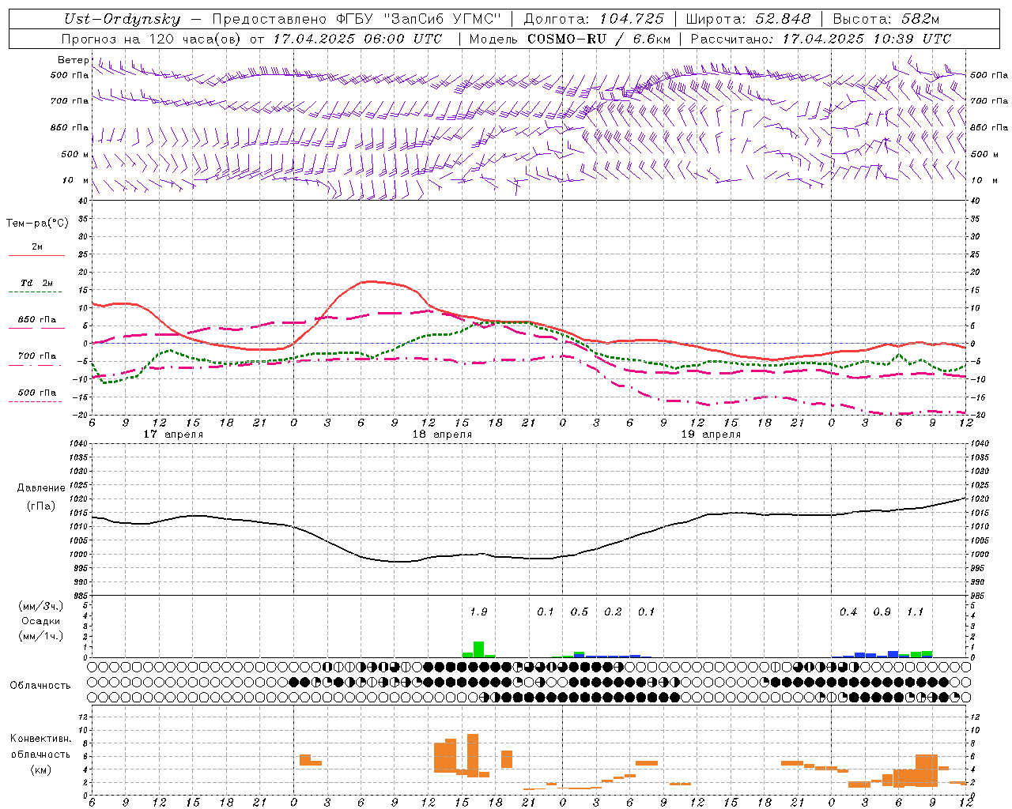Click the "17 апреля" date label
Viewport: 1012px width, 809px height.
(173, 435)
